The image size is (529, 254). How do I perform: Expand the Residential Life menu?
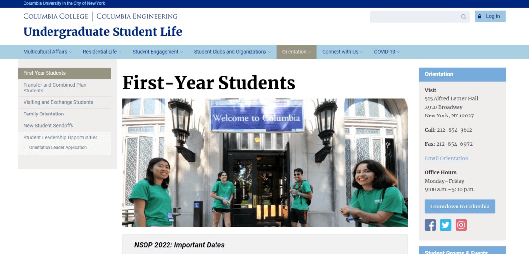102,52
